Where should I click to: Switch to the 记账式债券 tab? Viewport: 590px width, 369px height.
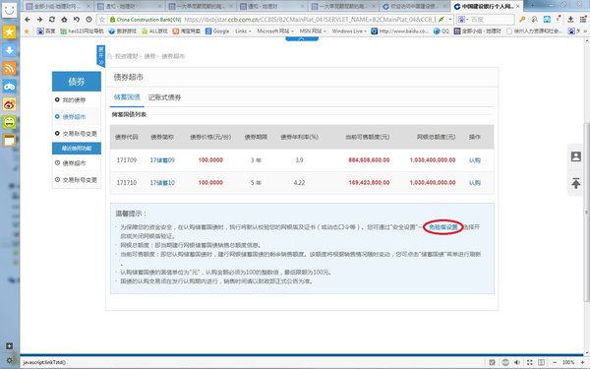coord(164,97)
